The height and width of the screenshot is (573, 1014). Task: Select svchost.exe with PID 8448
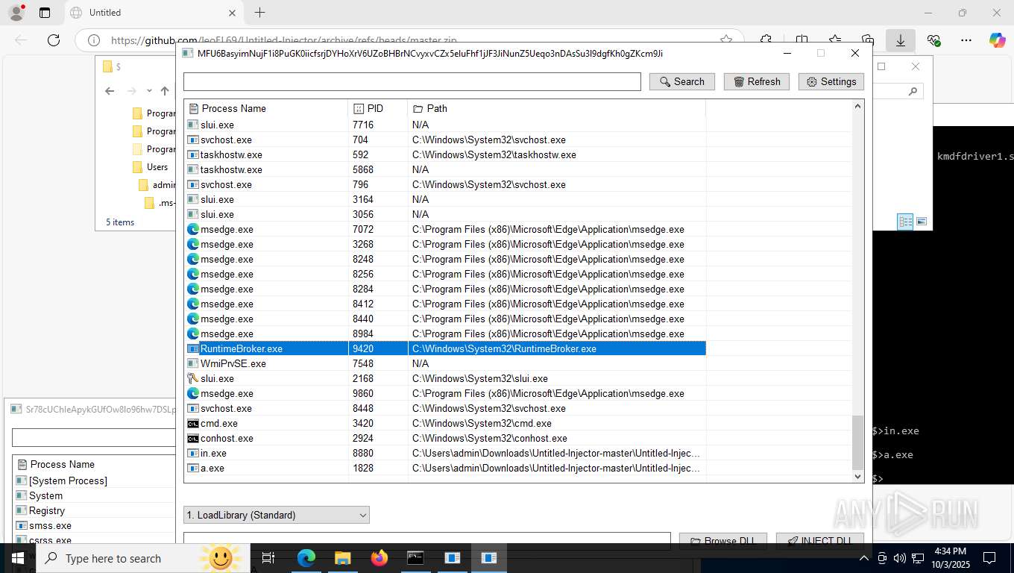coord(445,408)
